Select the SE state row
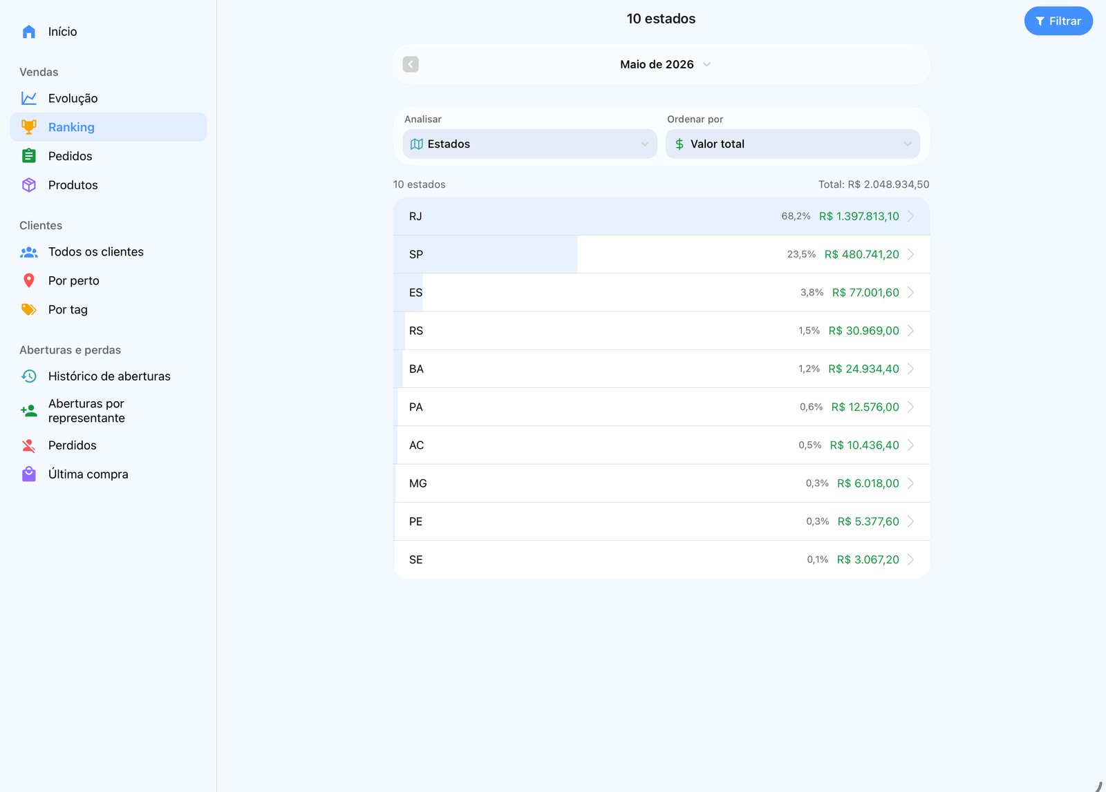The height and width of the screenshot is (792, 1106). click(x=662, y=559)
